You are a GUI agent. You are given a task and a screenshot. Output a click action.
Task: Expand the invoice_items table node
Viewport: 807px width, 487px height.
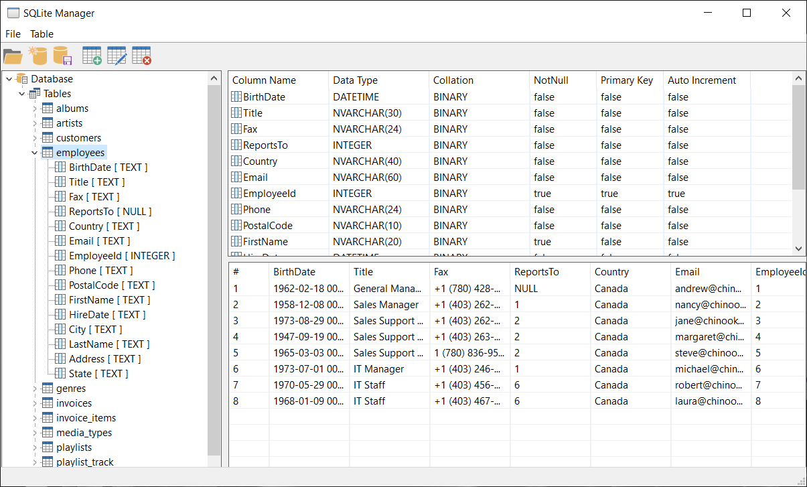[x=35, y=418]
